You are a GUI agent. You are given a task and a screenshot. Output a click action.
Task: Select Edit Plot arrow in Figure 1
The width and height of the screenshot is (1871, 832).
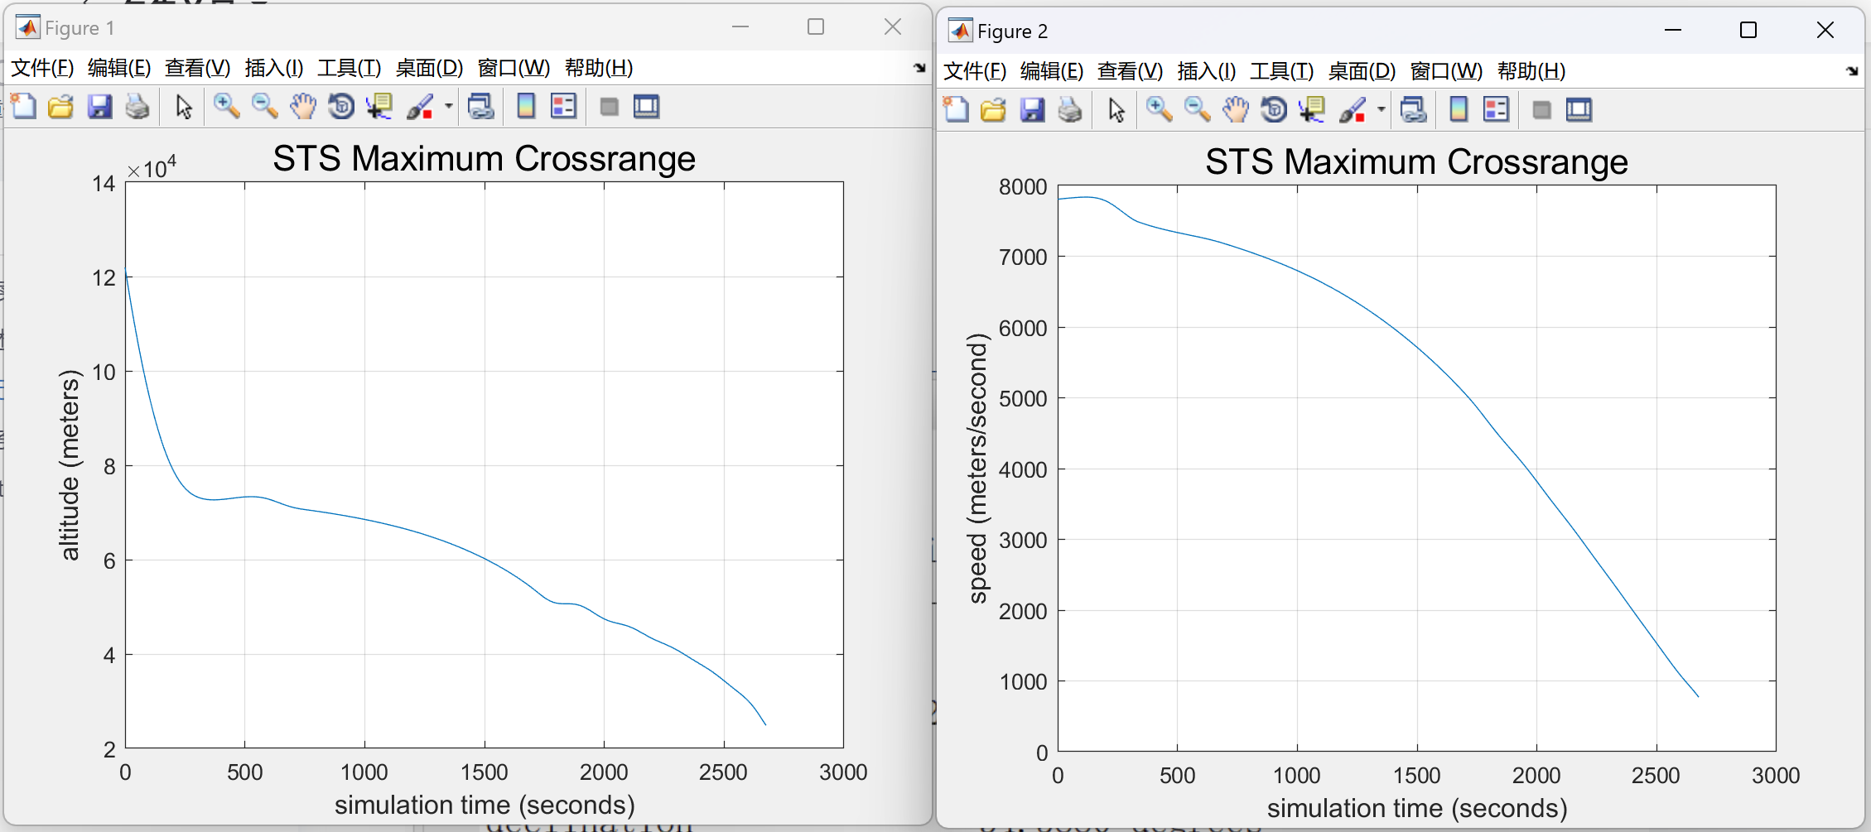(x=184, y=107)
